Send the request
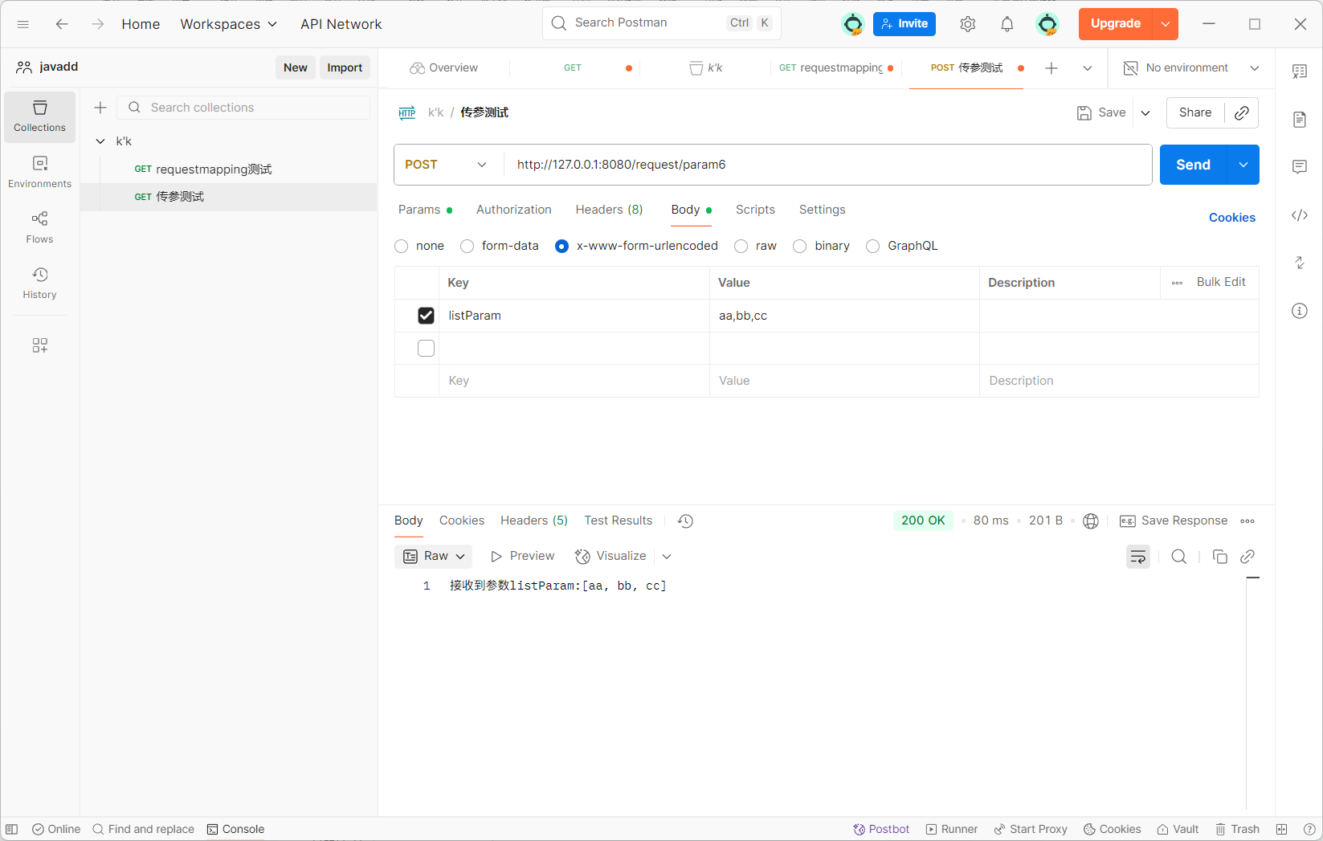 [1193, 165]
